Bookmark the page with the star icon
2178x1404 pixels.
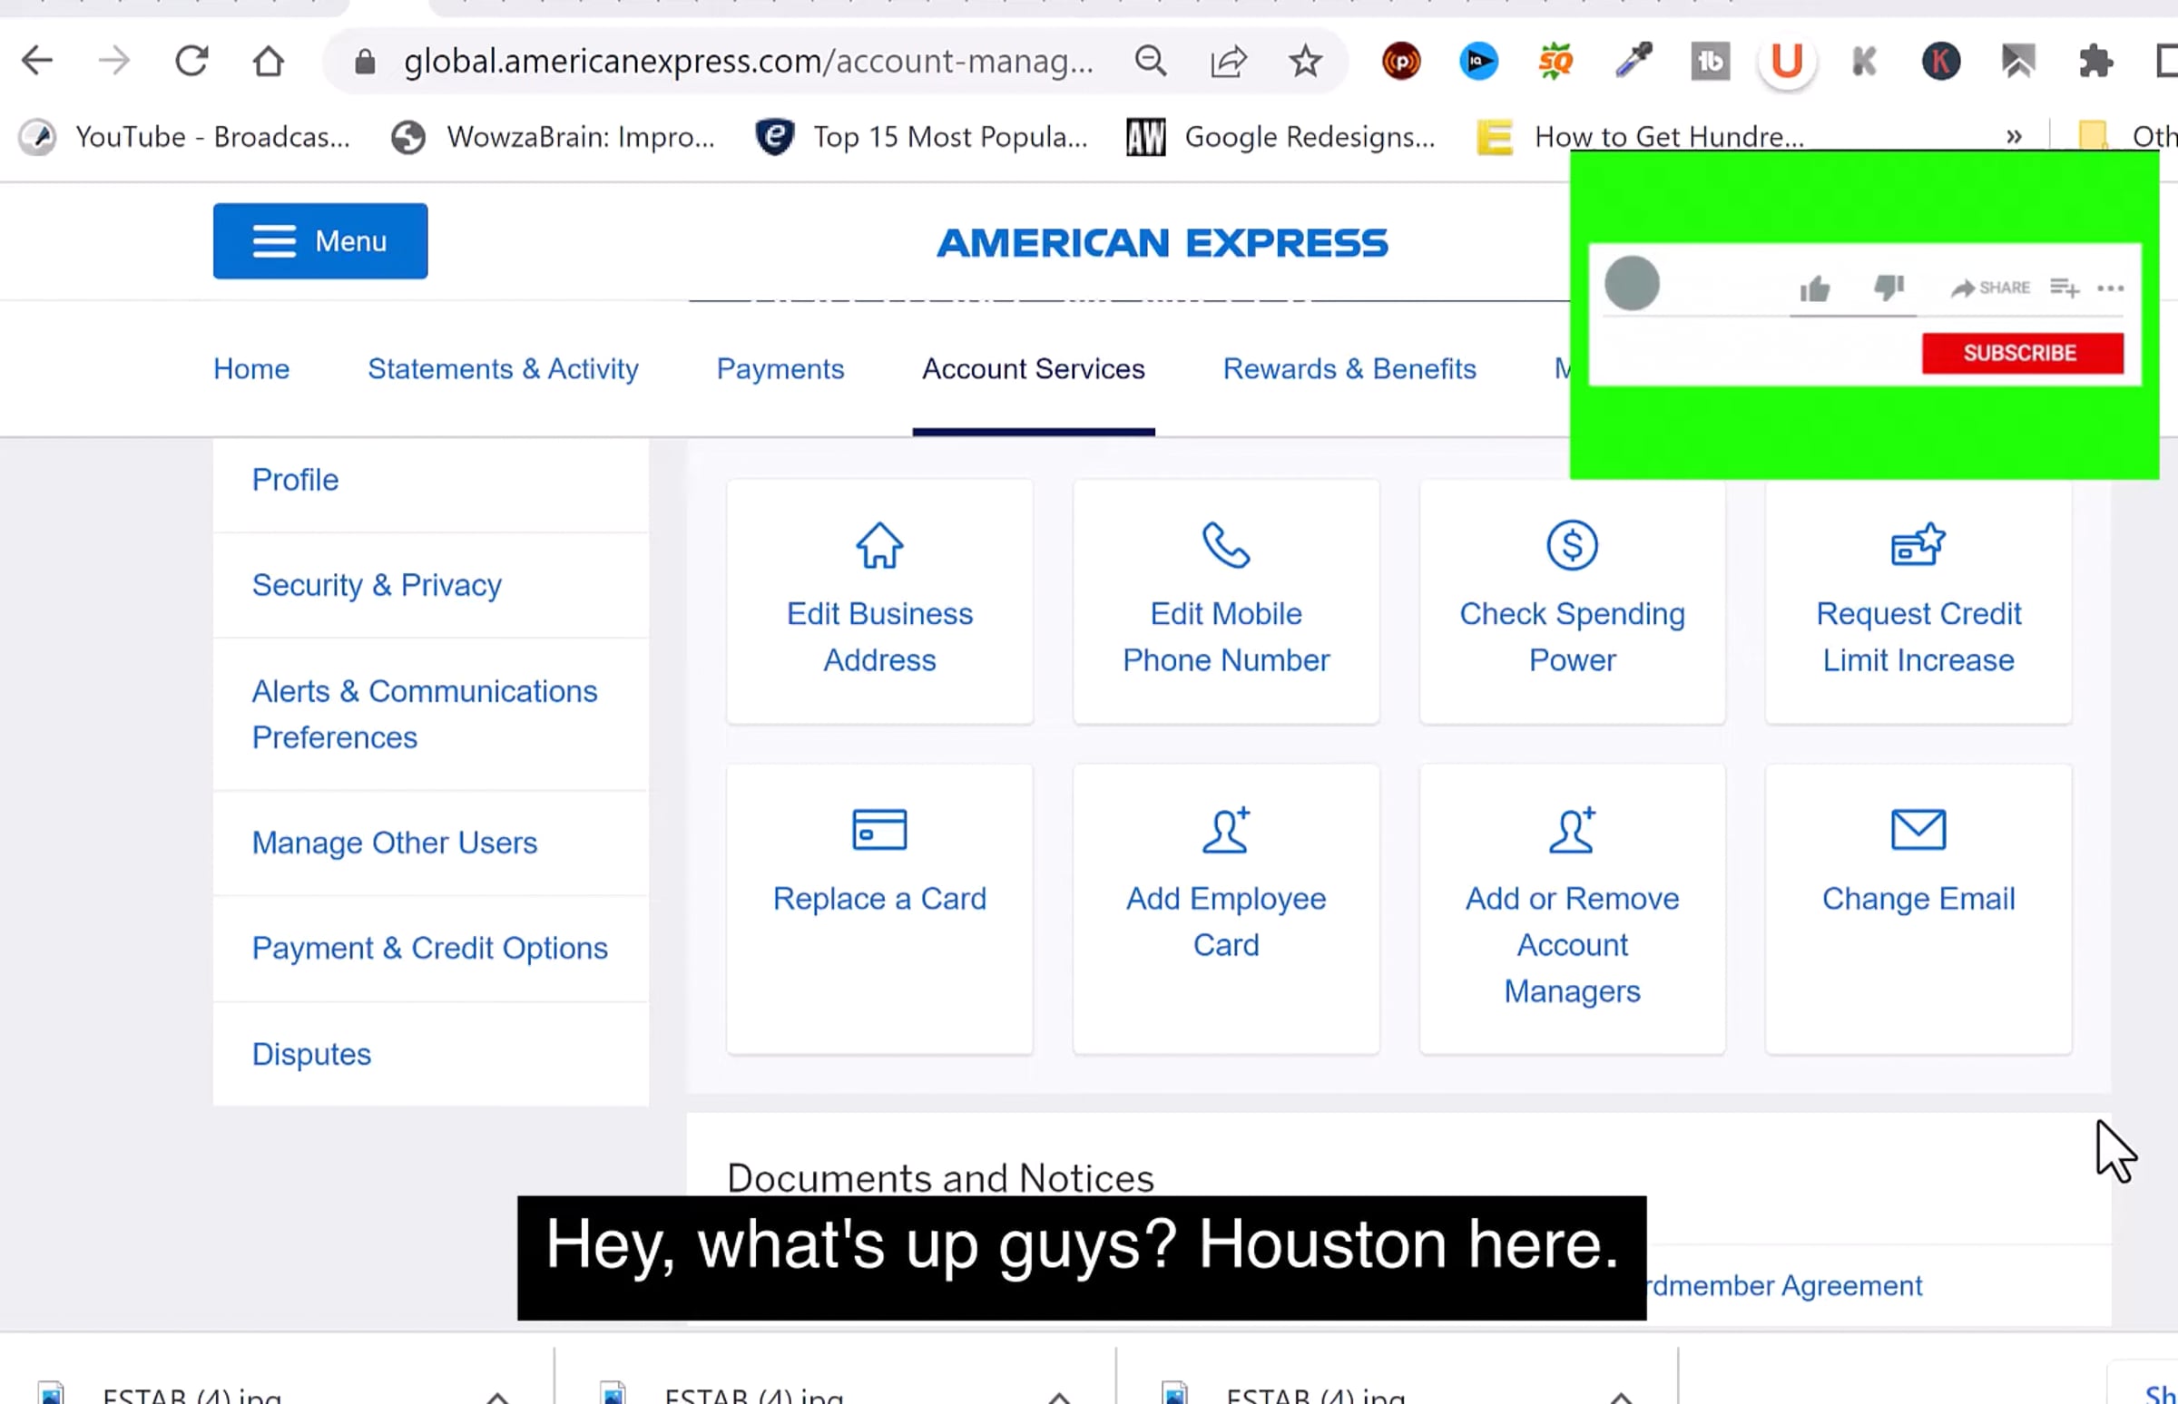click(1305, 62)
